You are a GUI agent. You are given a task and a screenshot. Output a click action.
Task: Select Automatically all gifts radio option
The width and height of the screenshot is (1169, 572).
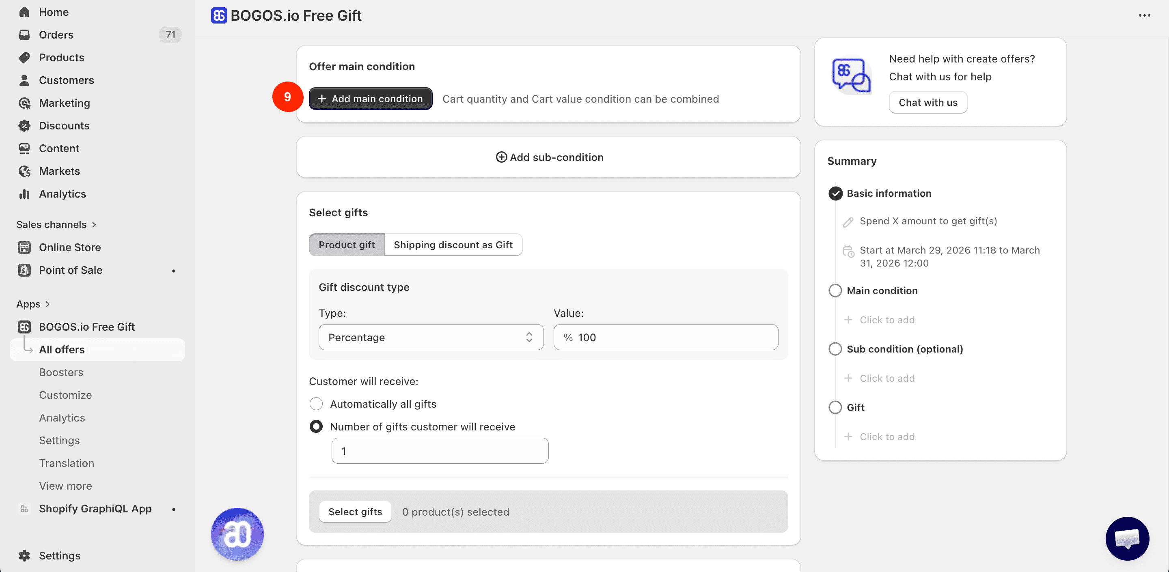(316, 404)
